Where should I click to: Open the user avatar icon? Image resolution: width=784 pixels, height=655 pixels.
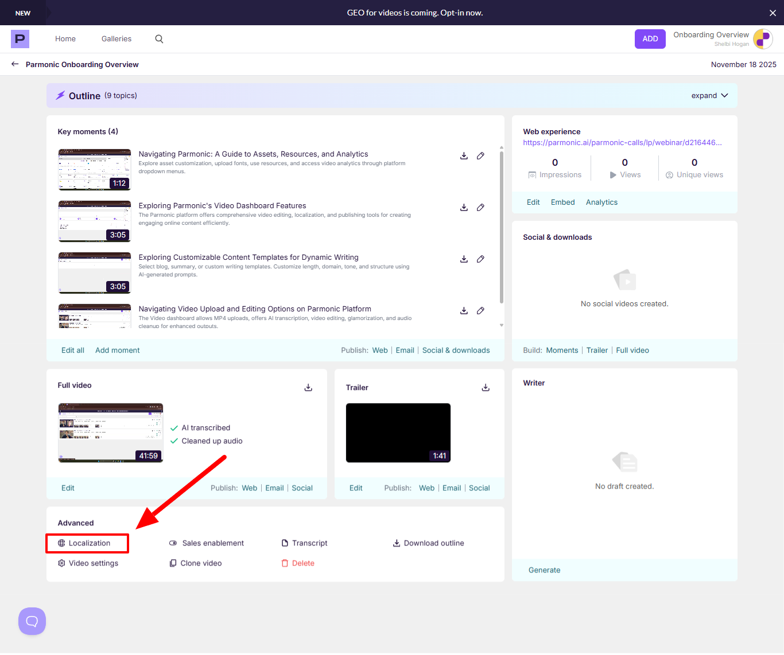coord(763,39)
